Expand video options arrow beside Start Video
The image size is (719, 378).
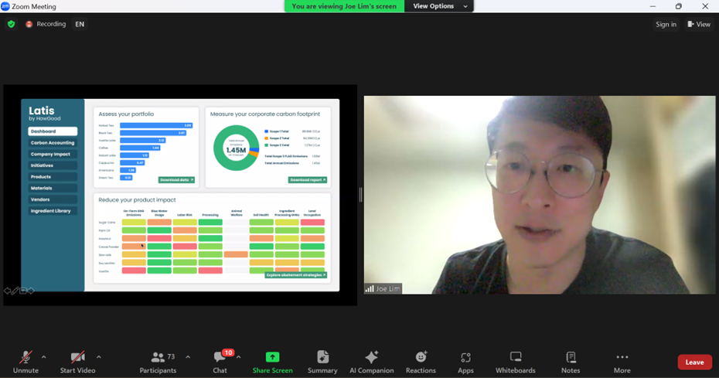pyautogui.click(x=99, y=357)
